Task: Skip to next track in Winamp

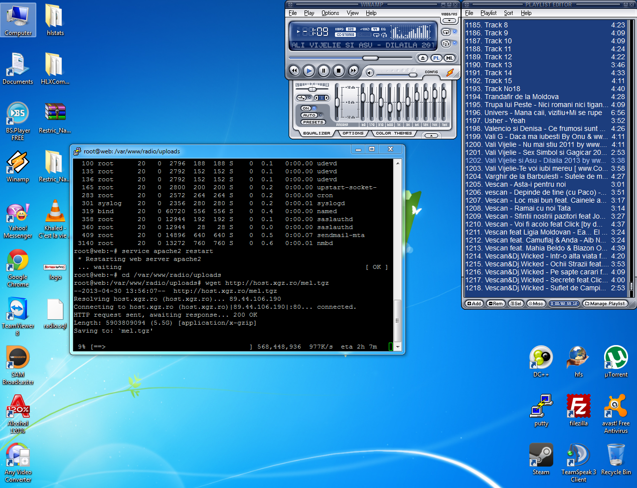Action: [x=353, y=71]
